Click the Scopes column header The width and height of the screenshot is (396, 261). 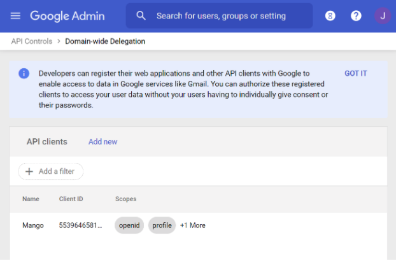[126, 199]
